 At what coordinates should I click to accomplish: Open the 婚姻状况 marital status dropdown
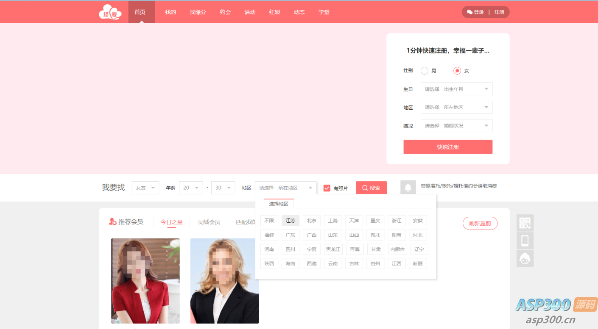coord(456,125)
